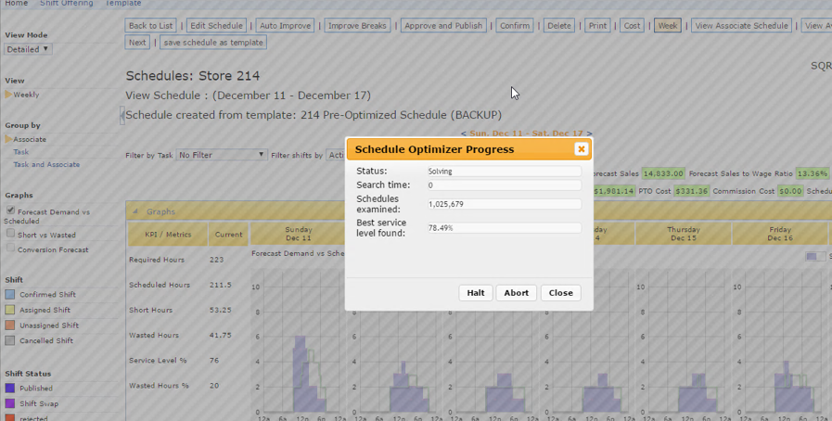
Task: Click the Published status color swatch
Action: click(x=9, y=389)
